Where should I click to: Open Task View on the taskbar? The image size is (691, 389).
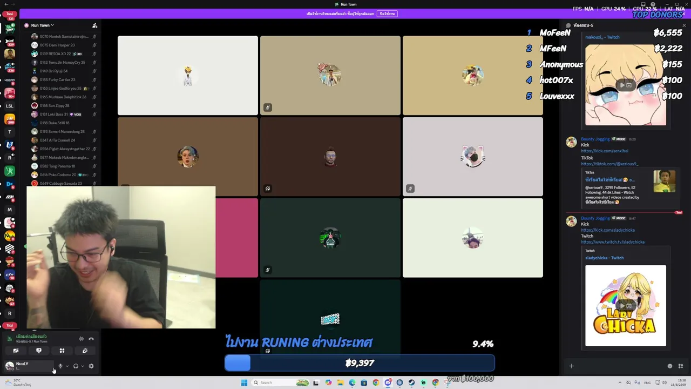pos(316,383)
